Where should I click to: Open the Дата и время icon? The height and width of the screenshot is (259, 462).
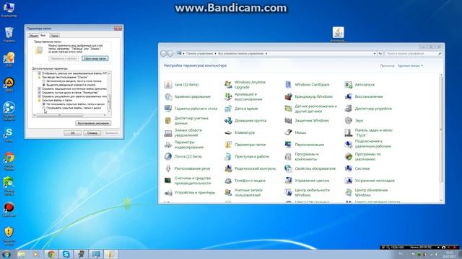228,109
